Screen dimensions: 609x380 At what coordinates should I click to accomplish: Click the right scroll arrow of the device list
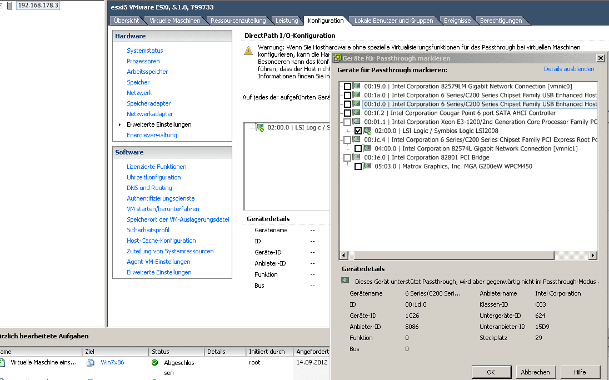point(593,256)
